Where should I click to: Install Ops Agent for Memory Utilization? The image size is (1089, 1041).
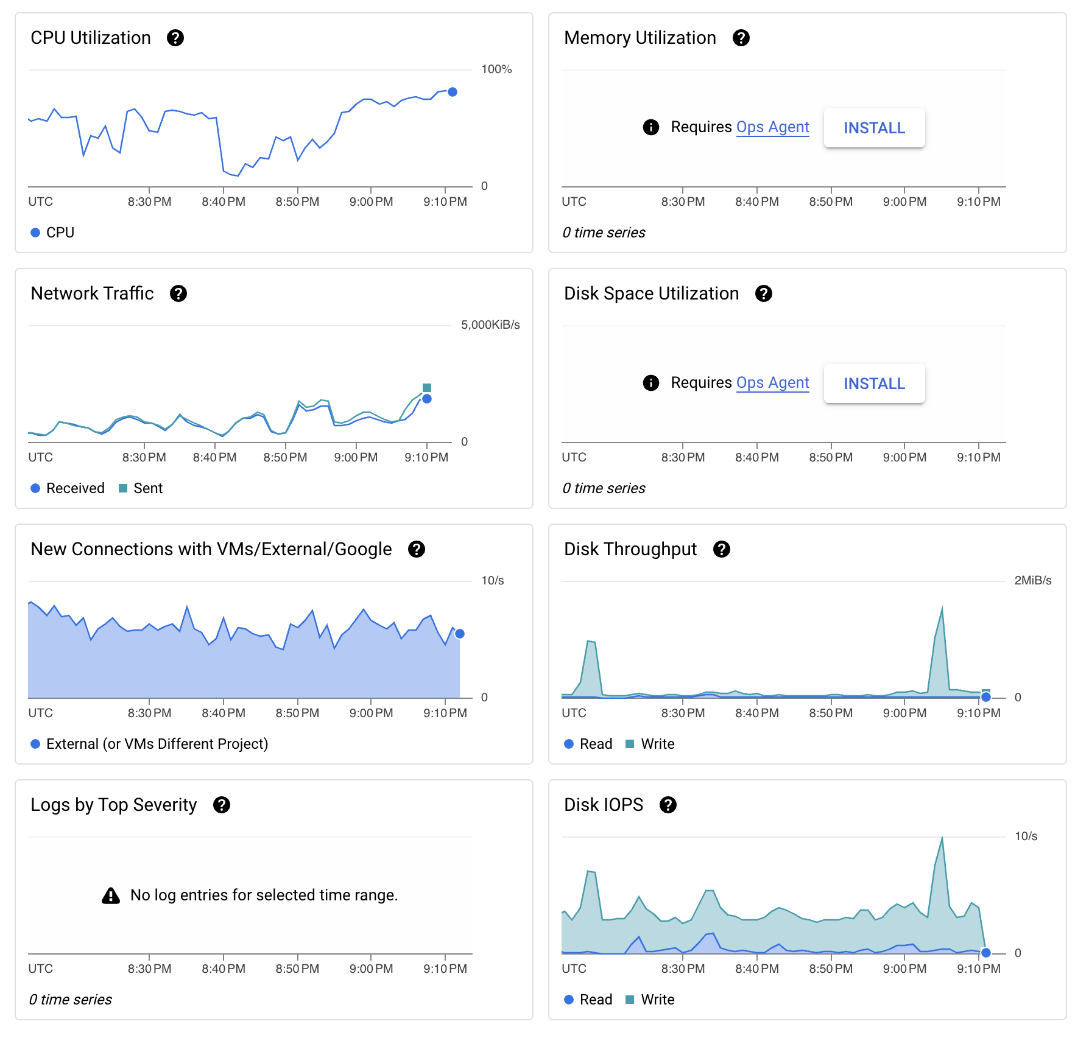[874, 128]
